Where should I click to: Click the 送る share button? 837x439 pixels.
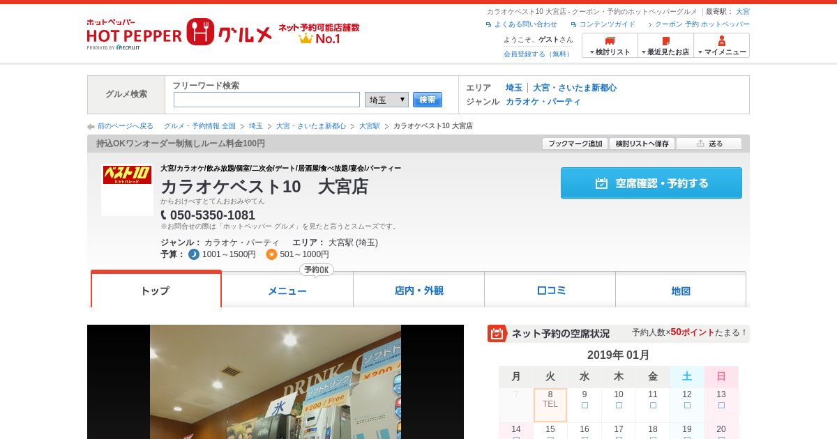(709, 144)
